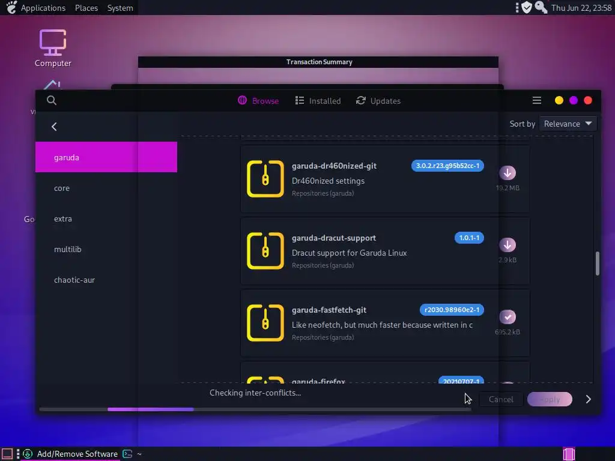Image resolution: width=615 pixels, height=461 pixels.
Task: Open the Computer desktop icon
Action: click(x=53, y=48)
